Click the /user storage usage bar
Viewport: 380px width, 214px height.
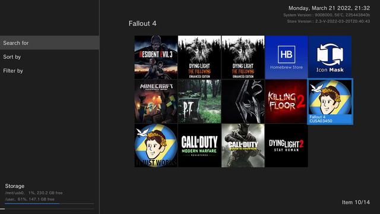(49, 203)
